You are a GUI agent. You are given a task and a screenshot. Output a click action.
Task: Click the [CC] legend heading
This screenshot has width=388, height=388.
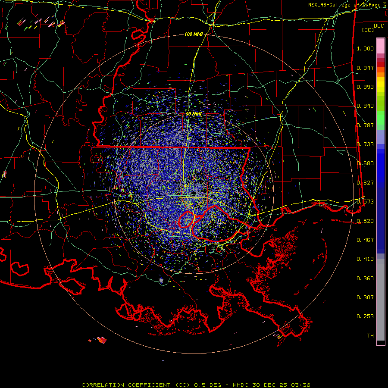tap(368, 30)
